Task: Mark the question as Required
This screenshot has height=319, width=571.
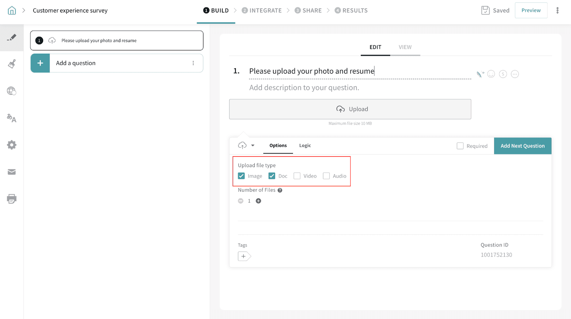Action: 460,146
